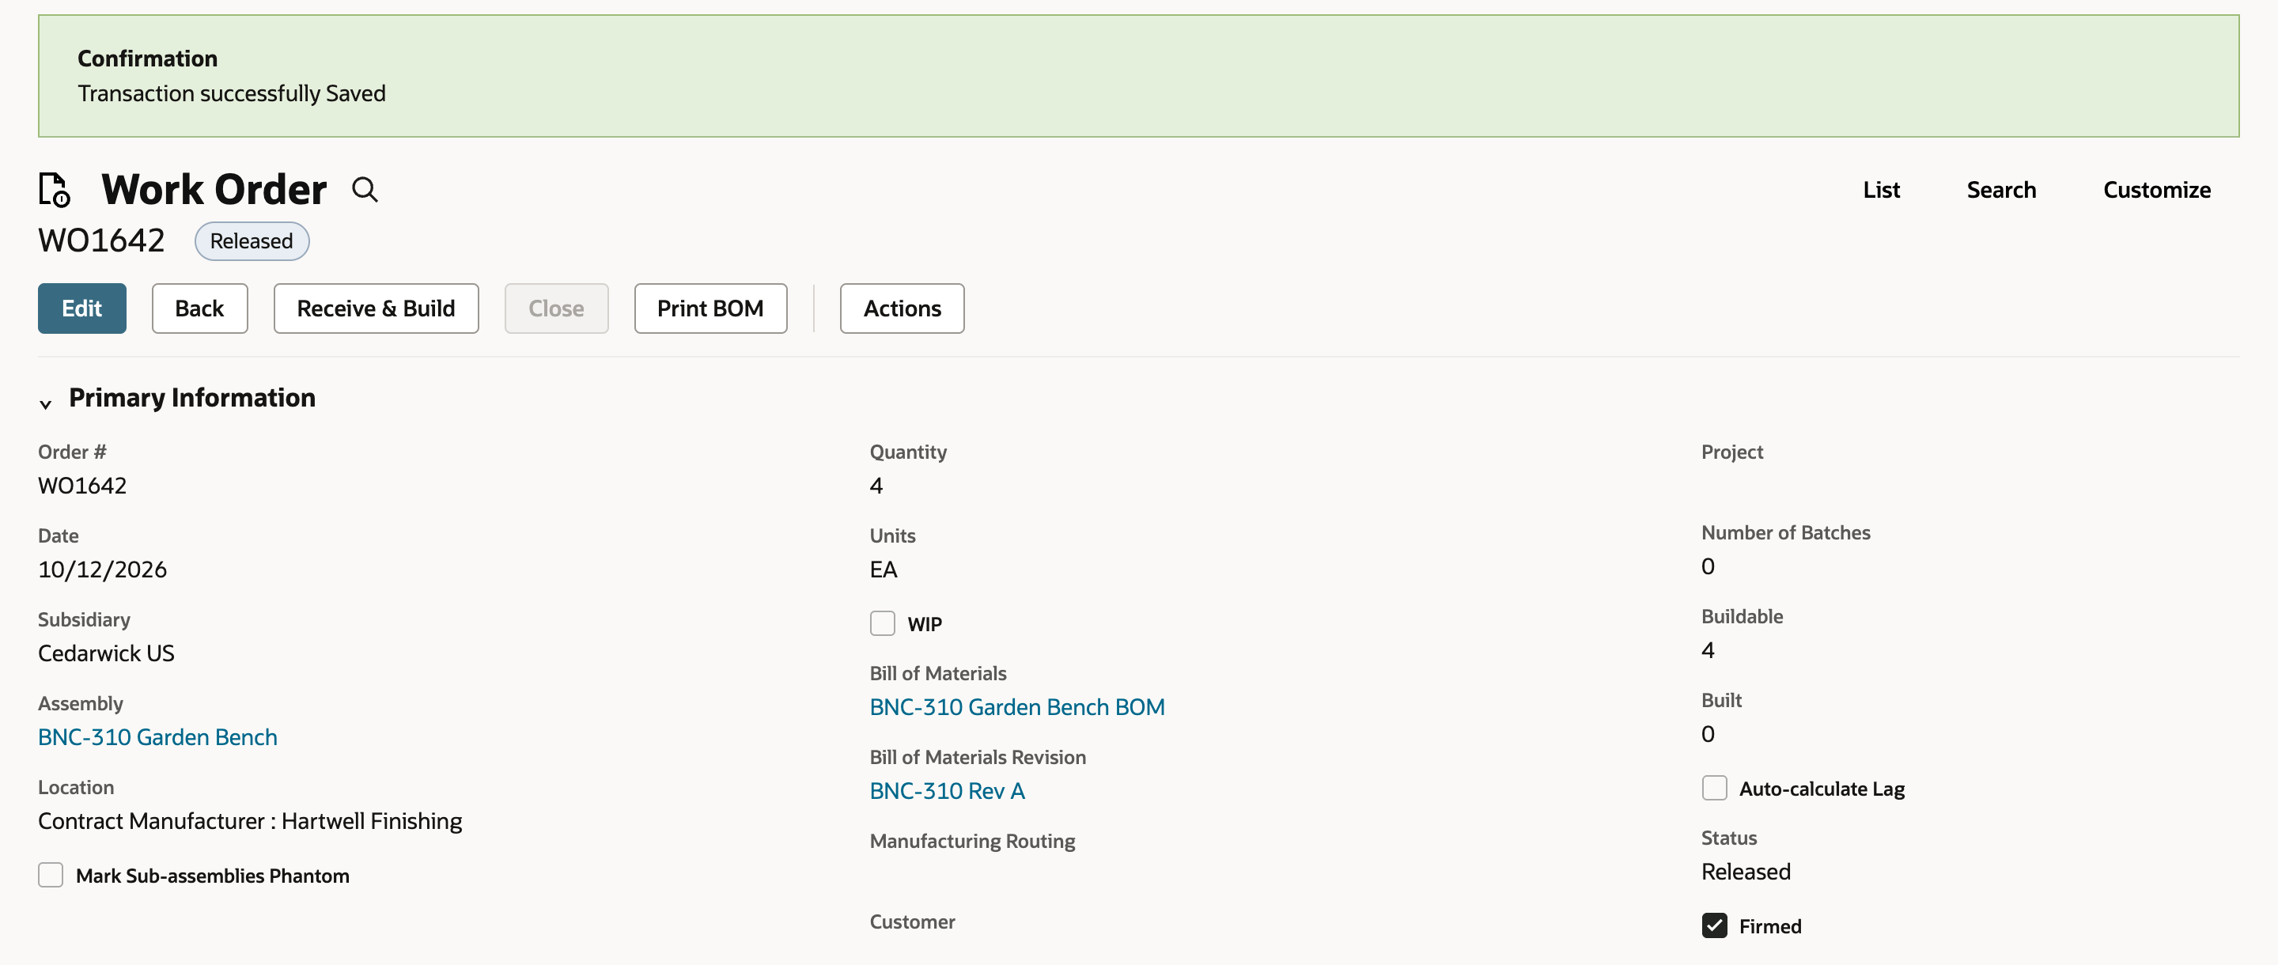The width and height of the screenshot is (2278, 965).
Task: Collapse the Primary Information section
Action: point(45,403)
